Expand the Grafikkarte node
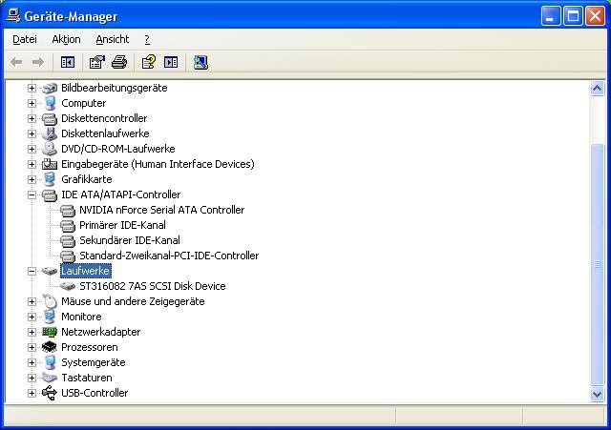The width and height of the screenshot is (611, 430). tap(32, 180)
